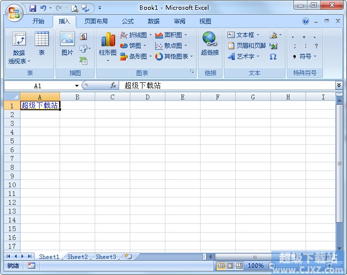Insert a hyperlink (超链接)
The image size is (347, 275).
click(x=209, y=43)
